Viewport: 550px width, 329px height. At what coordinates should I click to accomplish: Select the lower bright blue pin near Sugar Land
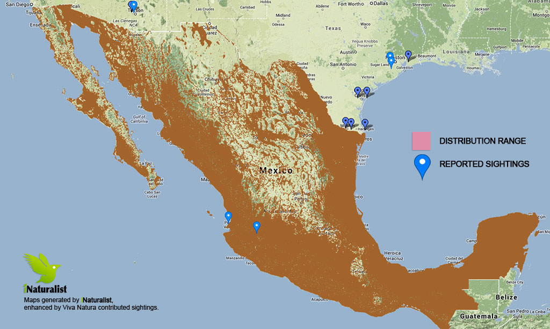391,61
